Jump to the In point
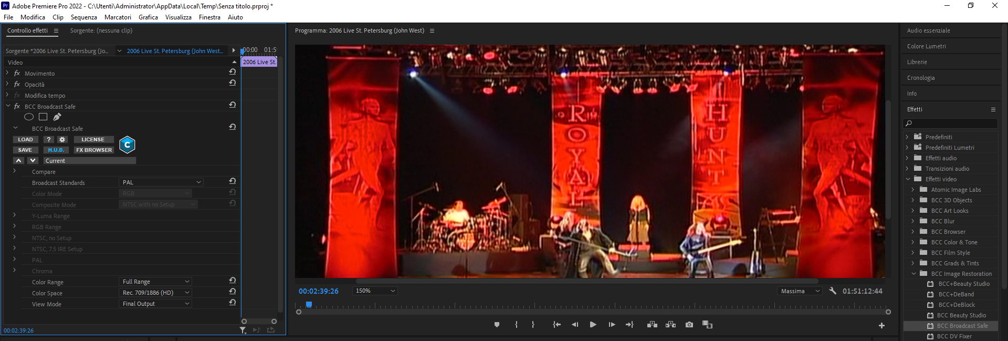1008x341 pixels. click(557, 325)
